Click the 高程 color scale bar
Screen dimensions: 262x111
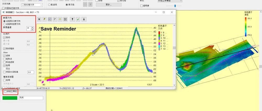[246, 27]
